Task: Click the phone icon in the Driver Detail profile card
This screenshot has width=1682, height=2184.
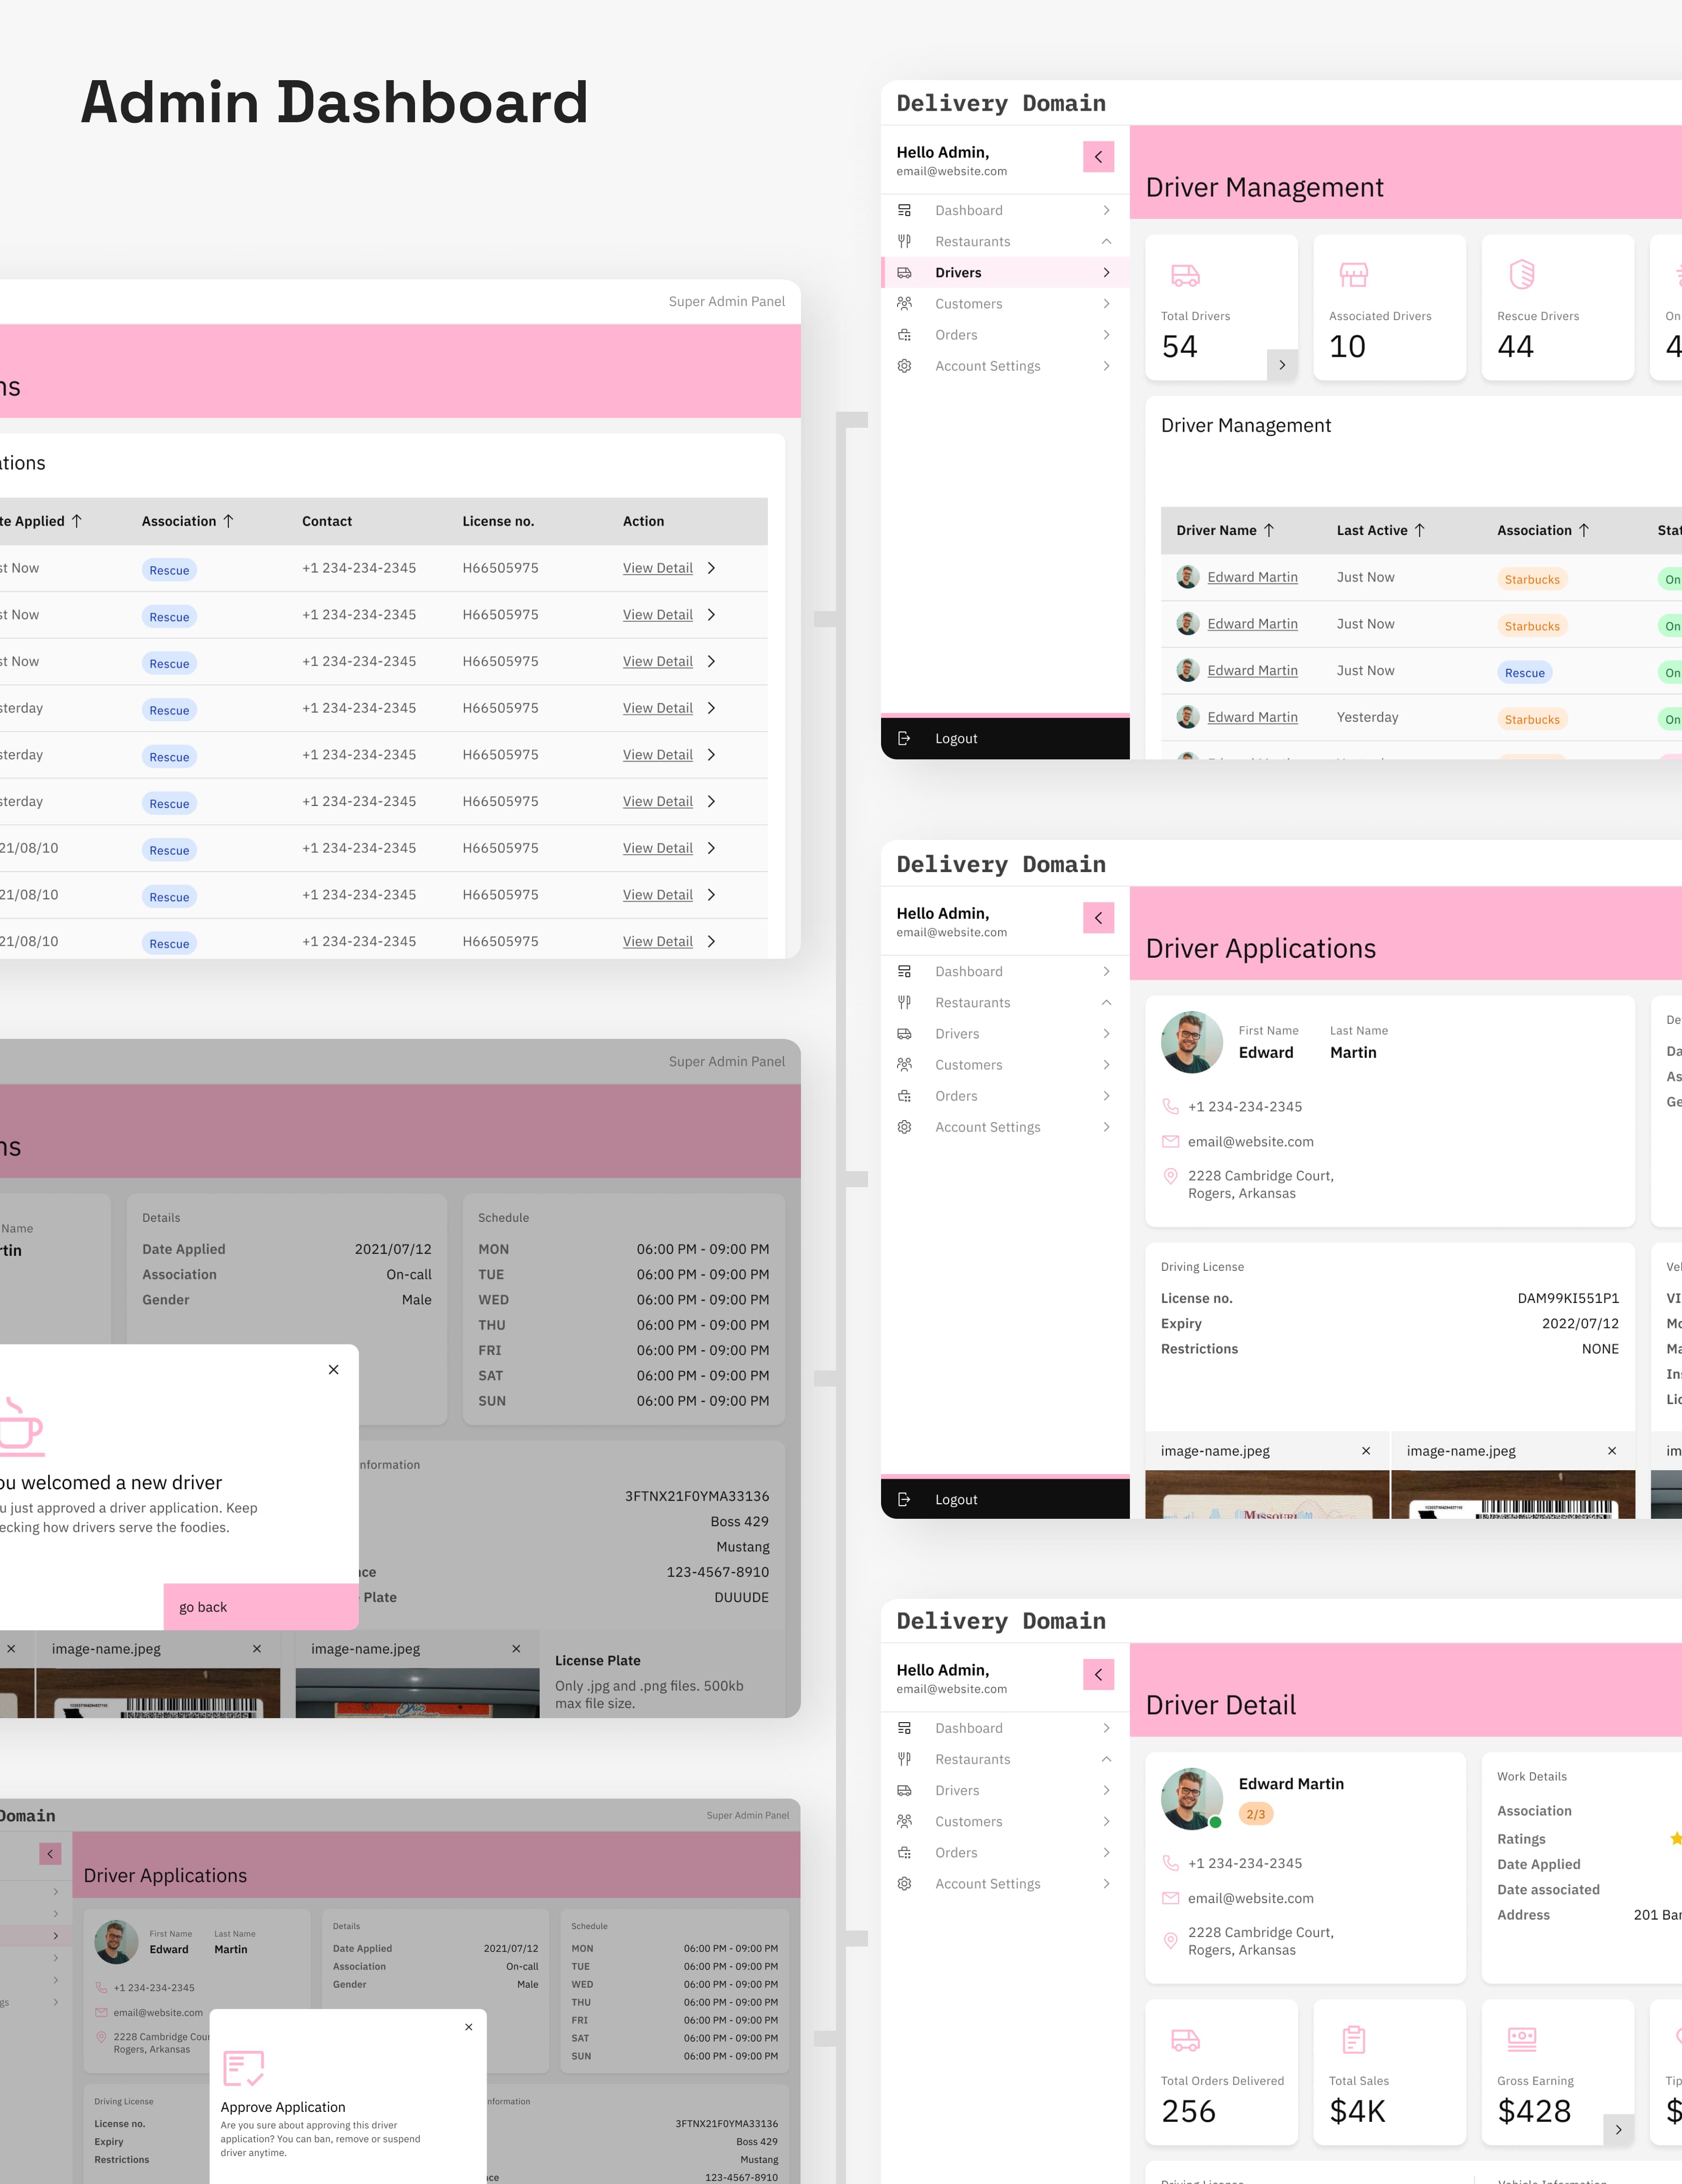Action: tap(1170, 1863)
